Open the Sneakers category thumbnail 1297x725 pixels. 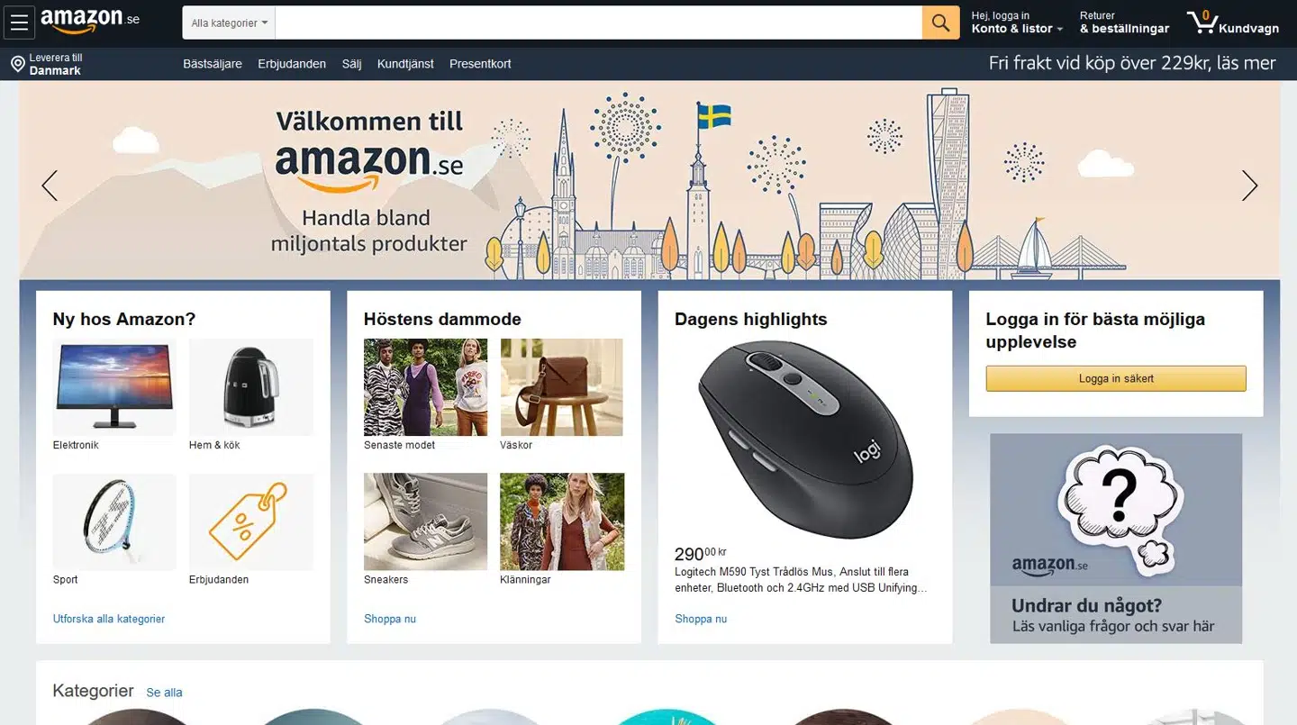[425, 521]
